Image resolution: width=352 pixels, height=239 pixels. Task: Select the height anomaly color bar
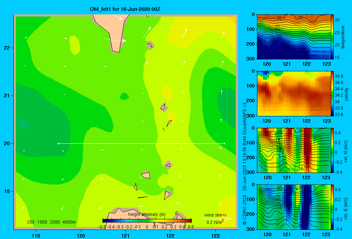(147, 220)
